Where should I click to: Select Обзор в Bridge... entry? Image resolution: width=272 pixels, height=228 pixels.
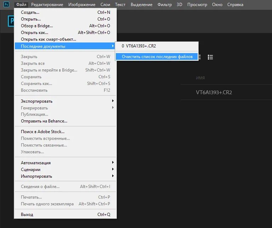[x=66, y=26]
